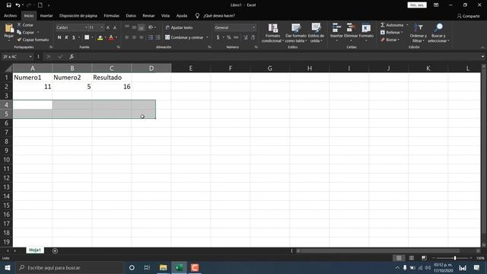
Task: Switch to the Fórmulas tab
Action: coord(112,15)
